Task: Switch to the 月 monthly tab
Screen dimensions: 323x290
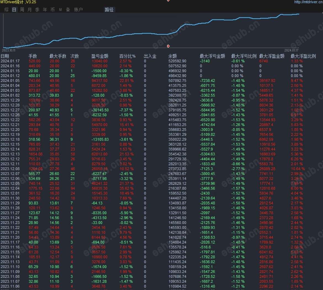Action: pos(30,10)
